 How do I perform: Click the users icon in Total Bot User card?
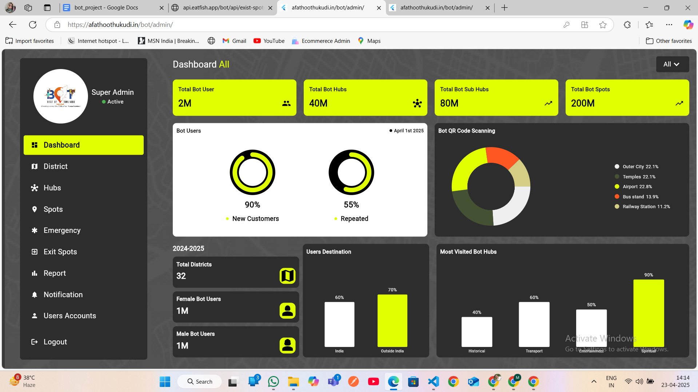286,104
